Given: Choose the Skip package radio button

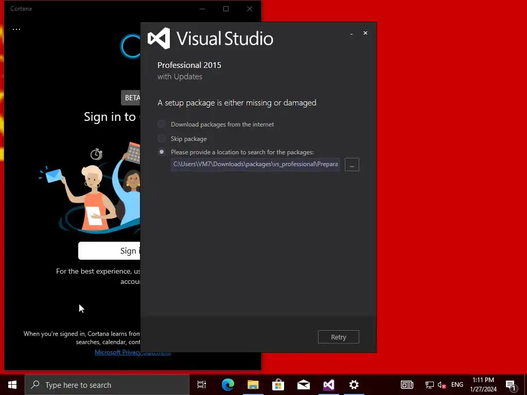Looking at the screenshot, I should click(x=162, y=139).
